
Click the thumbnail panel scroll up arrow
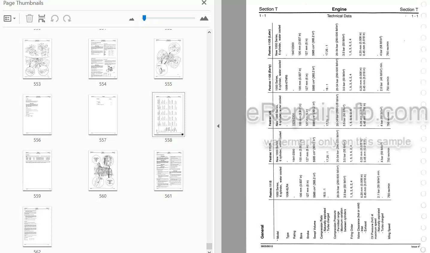point(209,32)
